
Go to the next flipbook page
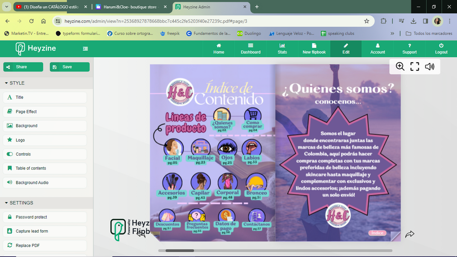(x=409, y=234)
